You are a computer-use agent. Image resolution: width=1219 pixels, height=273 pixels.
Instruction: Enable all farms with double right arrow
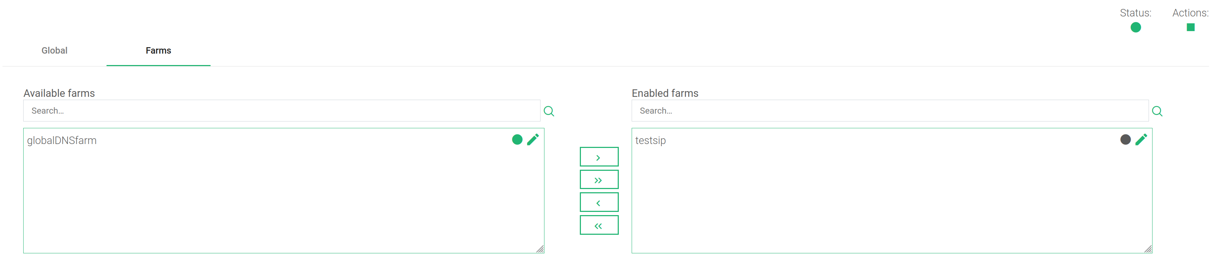click(599, 180)
